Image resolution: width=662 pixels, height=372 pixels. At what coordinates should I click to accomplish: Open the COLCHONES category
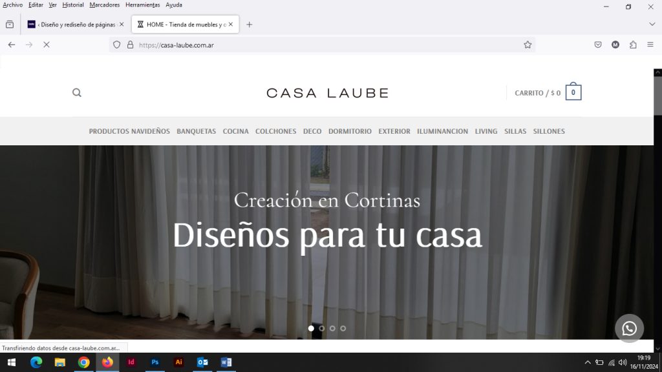[x=275, y=131]
